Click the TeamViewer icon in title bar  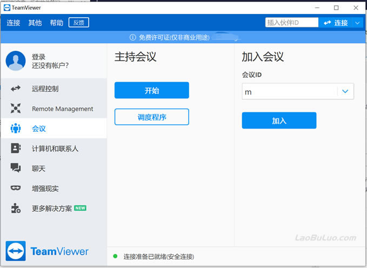(x=7, y=8)
